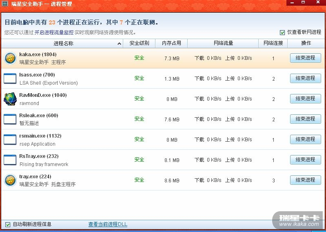Click kaka.exe traffic rate cell
326x232 pixels.
(223, 58)
